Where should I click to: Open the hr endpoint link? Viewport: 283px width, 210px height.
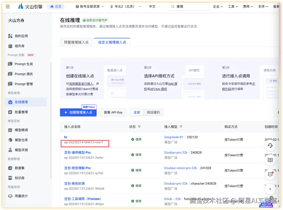(x=66, y=137)
